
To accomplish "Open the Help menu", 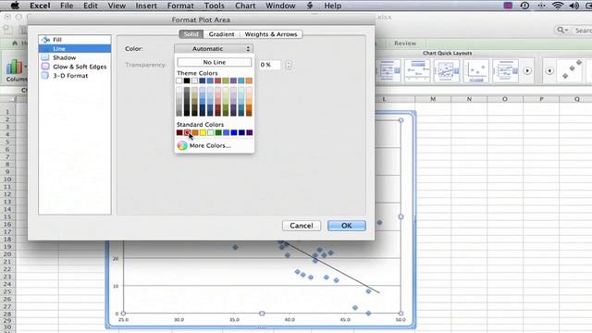I will coord(333,6).
